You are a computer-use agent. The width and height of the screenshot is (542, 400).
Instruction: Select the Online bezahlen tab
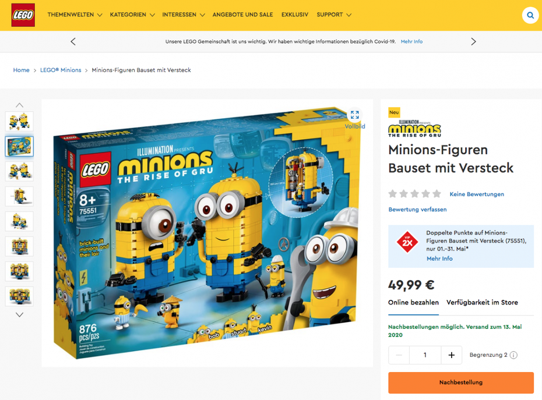(x=413, y=303)
